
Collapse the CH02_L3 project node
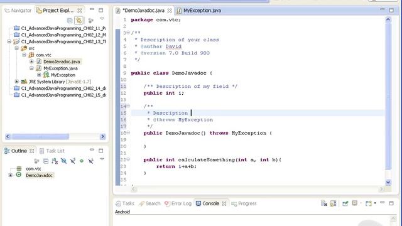[9, 41]
